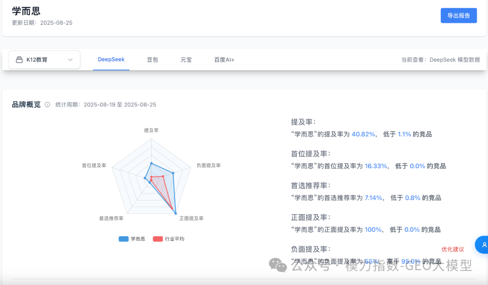Open the 百度AI+ tab
Image resolution: width=488 pixels, height=285 pixels.
click(224, 60)
